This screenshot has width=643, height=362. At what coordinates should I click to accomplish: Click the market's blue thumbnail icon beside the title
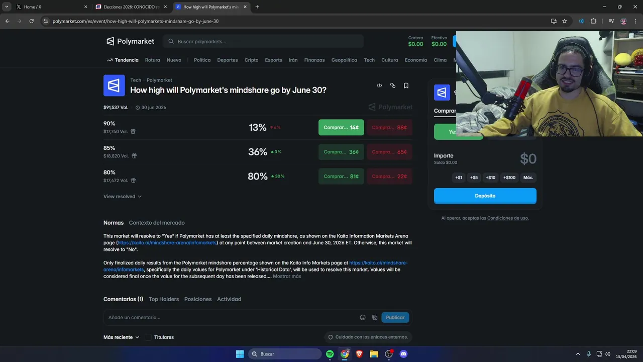pos(114,85)
